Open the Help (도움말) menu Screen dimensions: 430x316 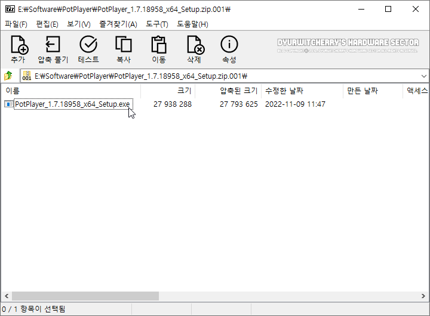(192, 24)
